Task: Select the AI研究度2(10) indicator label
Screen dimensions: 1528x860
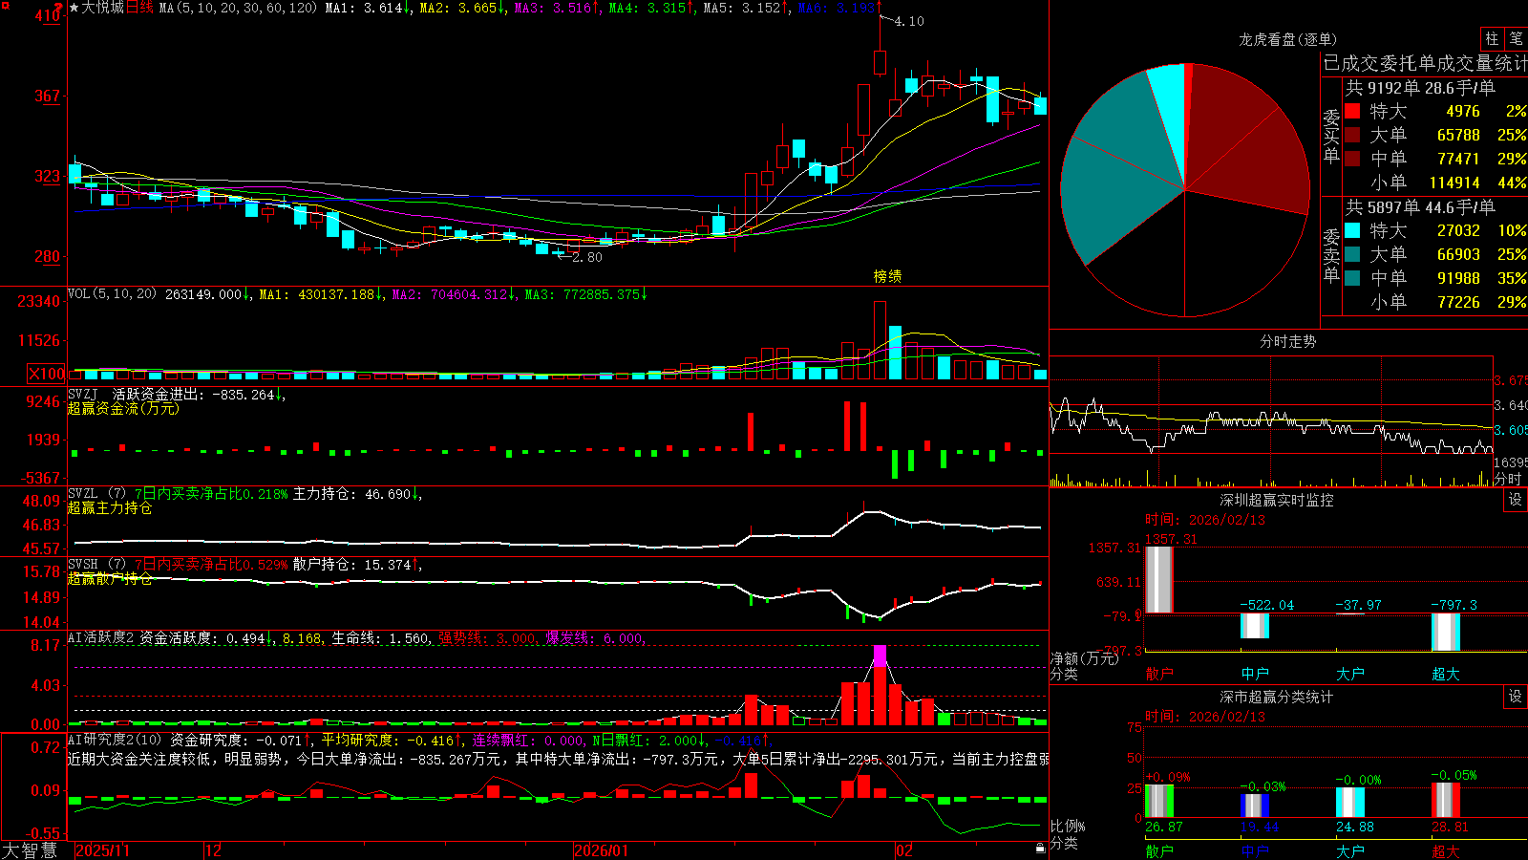Action: 115,740
